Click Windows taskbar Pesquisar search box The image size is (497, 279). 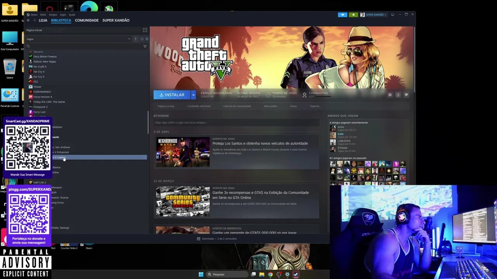click(x=227, y=274)
